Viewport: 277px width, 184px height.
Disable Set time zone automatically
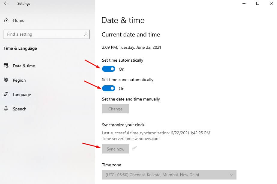pos(109,88)
